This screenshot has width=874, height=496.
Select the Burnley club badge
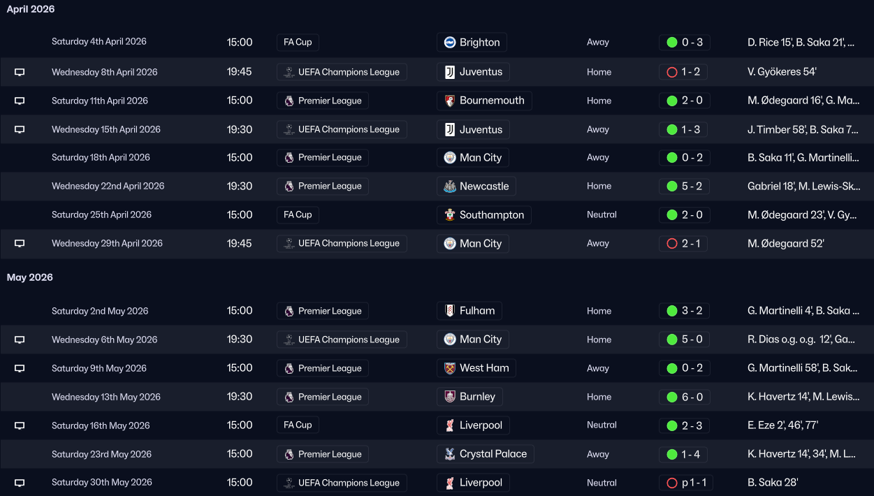[x=450, y=397]
